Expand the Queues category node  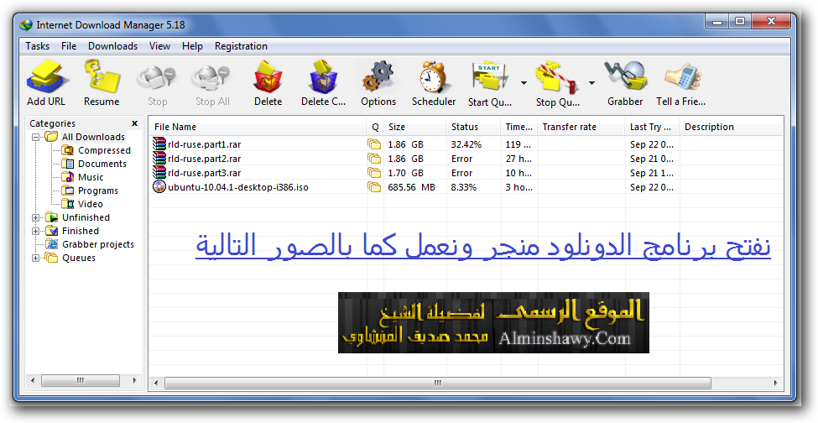click(x=35, y=258)
